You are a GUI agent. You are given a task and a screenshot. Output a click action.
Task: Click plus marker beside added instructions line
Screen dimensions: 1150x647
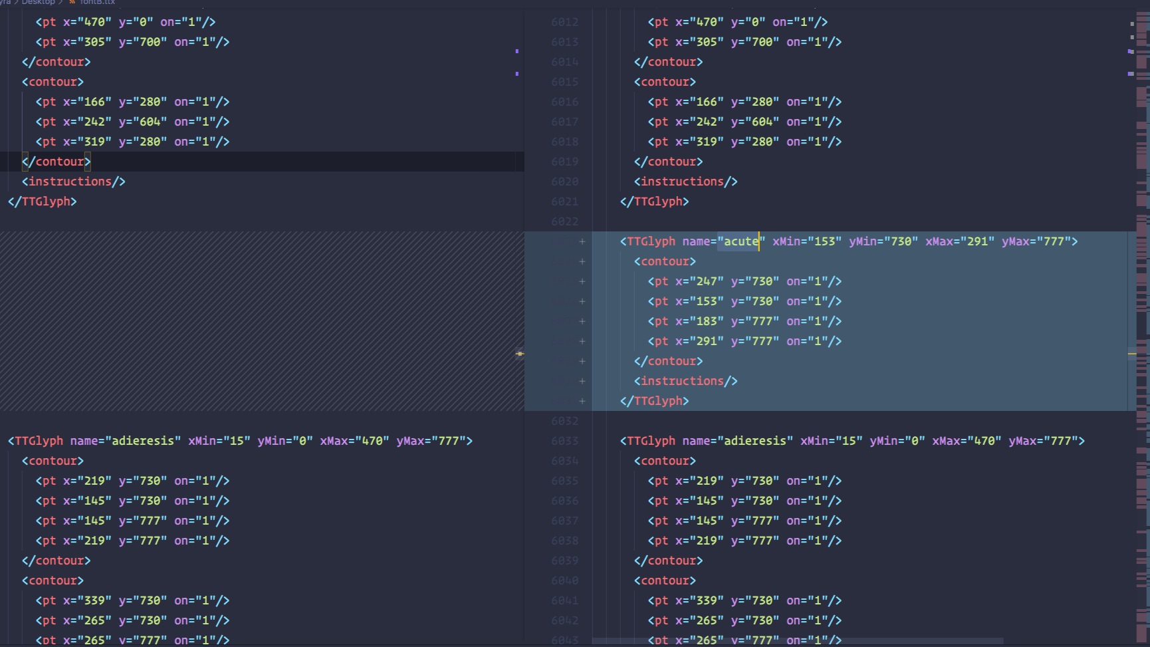tap(582, 381)
